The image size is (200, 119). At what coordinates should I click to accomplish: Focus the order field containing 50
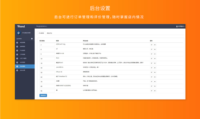click(x=47, y=72)
